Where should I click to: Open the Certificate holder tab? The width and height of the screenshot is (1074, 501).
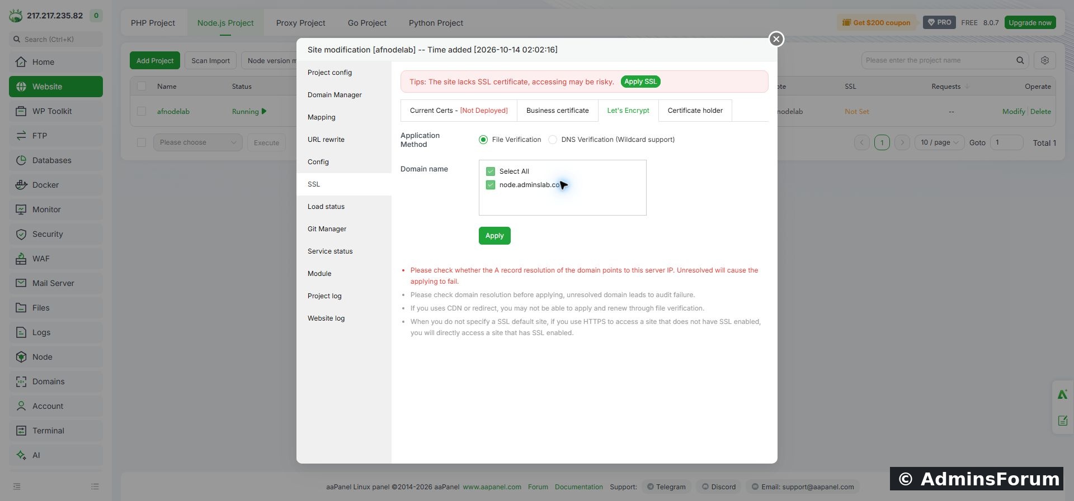tap(695, 111)
